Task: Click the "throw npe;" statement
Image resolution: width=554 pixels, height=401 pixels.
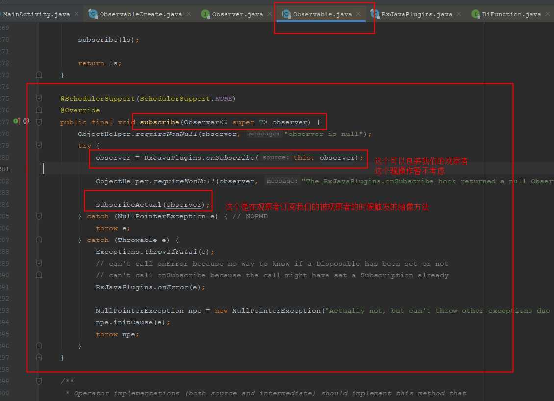Action: (x=117, y=334)
